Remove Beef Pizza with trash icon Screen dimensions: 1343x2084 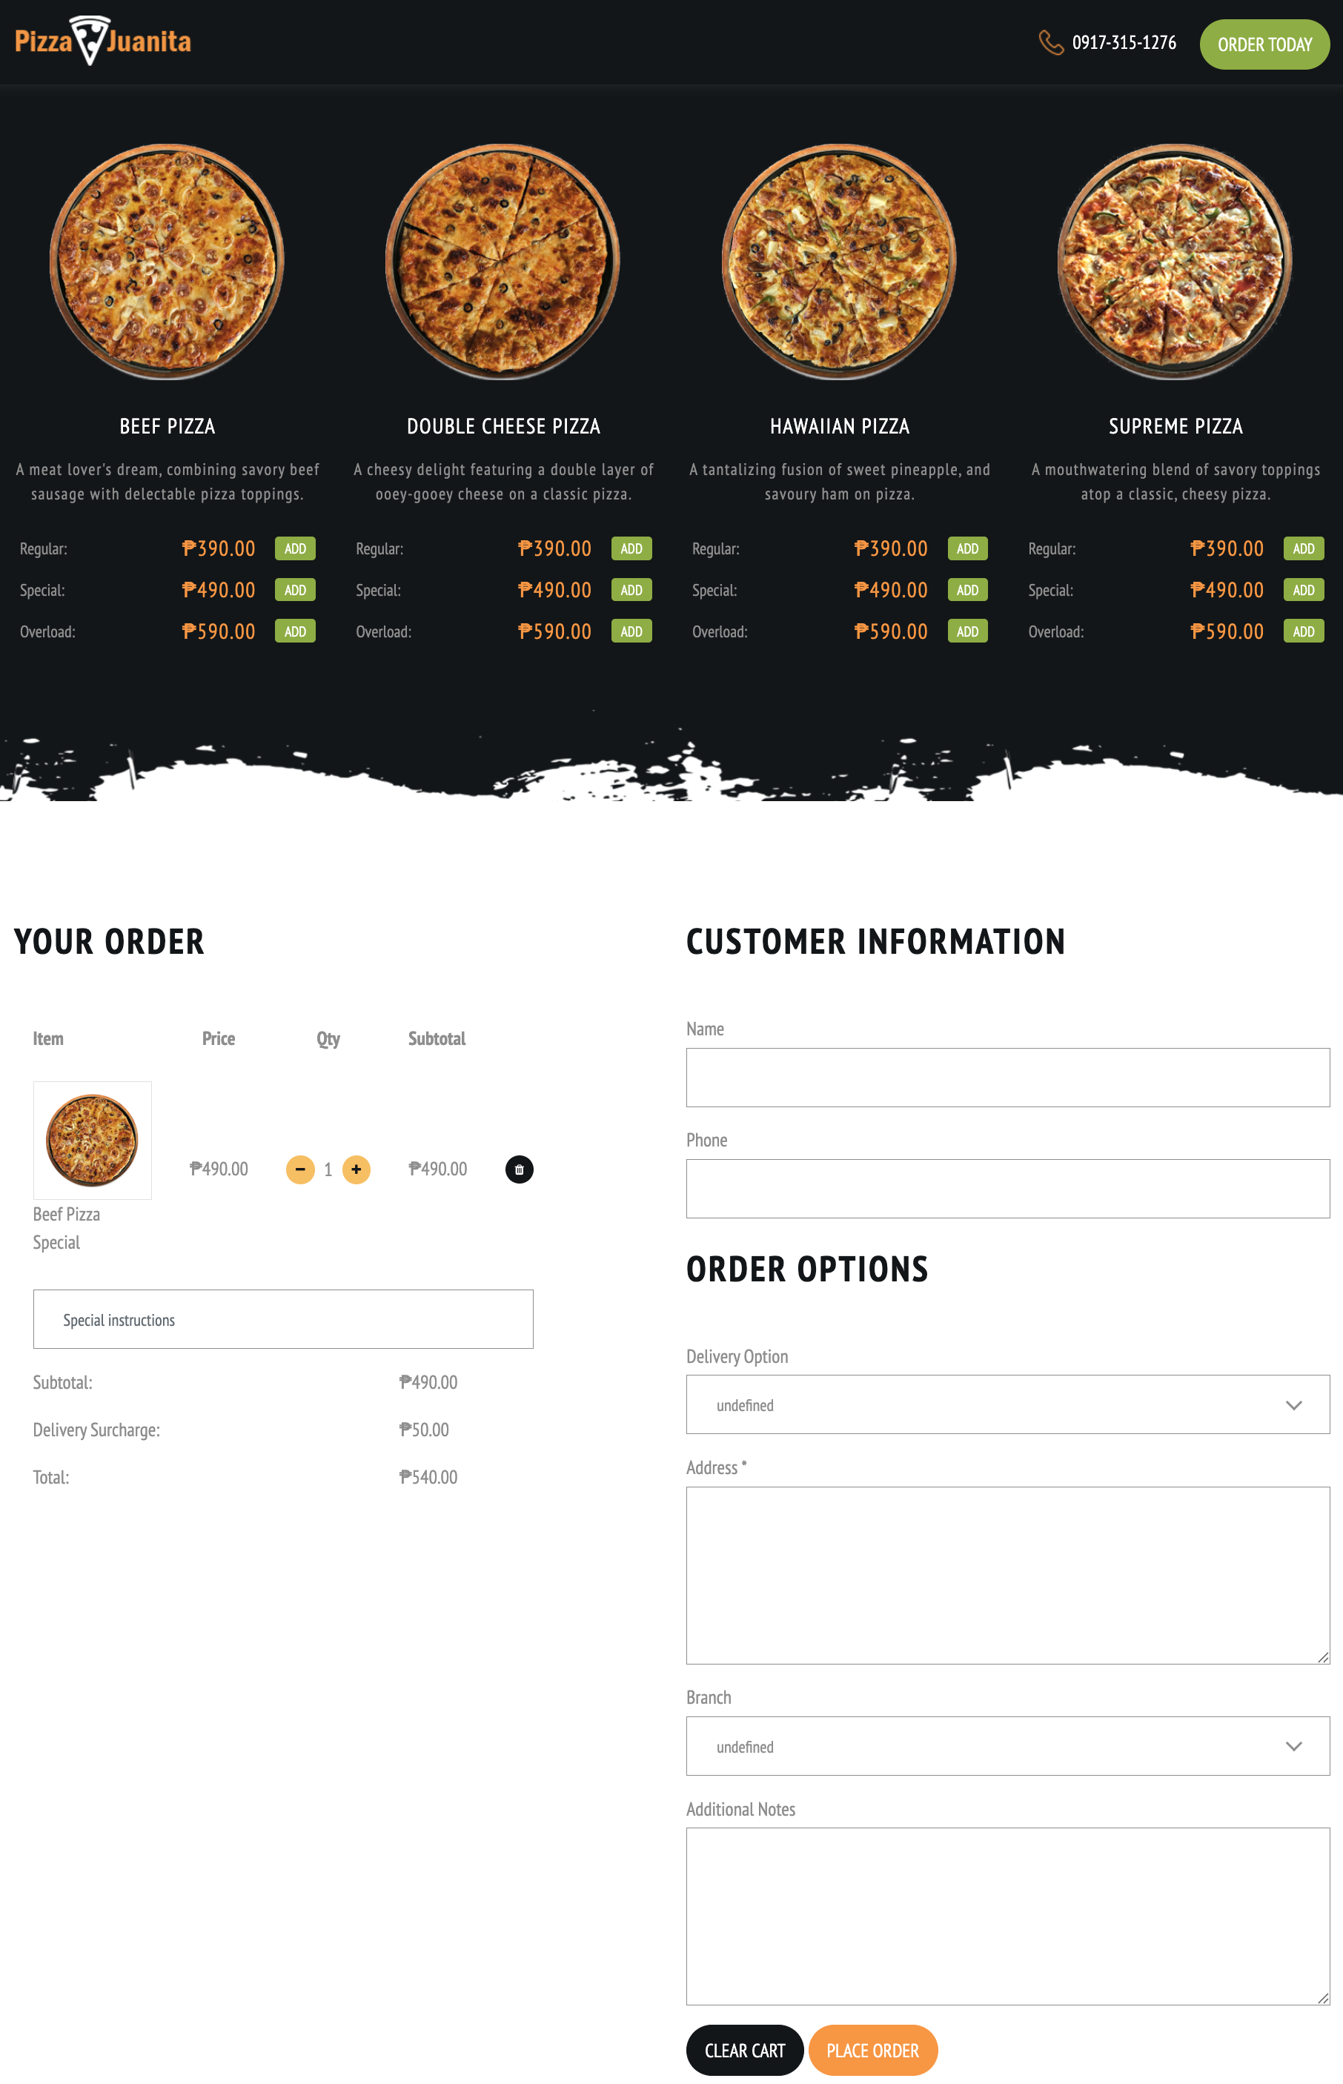[x=519, y=1169]
